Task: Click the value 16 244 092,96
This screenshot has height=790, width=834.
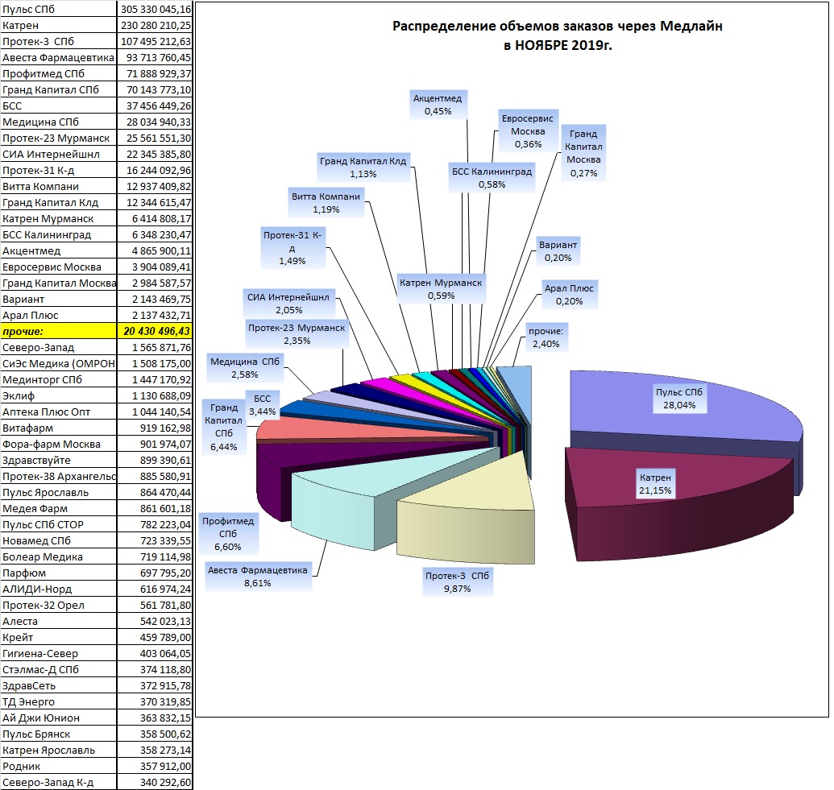Action: tap(155, 170)
